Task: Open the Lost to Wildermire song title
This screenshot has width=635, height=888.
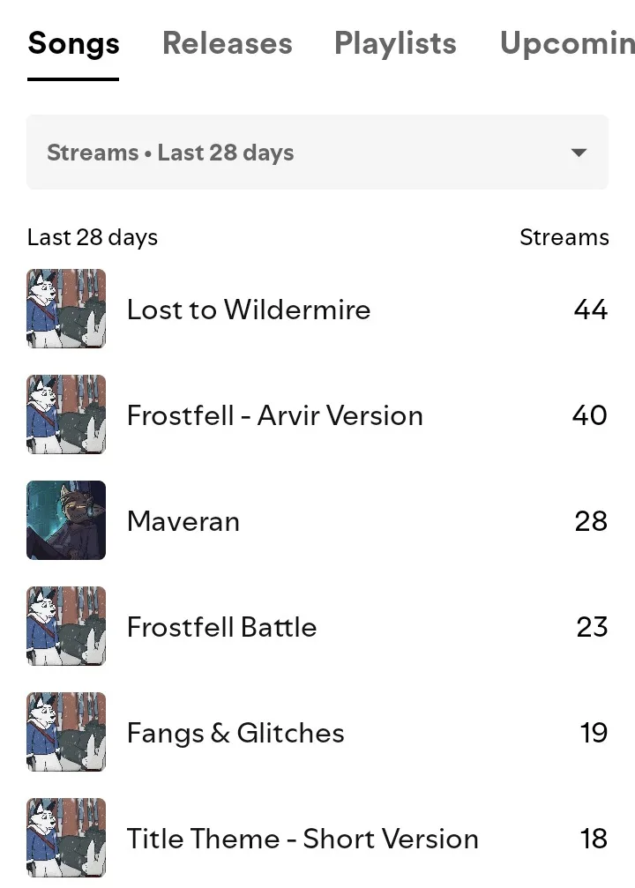Action: 249,310
